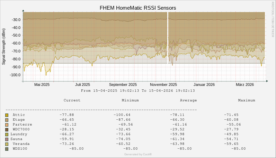Screen dimensions: 276x158
Task: Click the WDC7000 legend color swatch
Action: pos(7,129)
